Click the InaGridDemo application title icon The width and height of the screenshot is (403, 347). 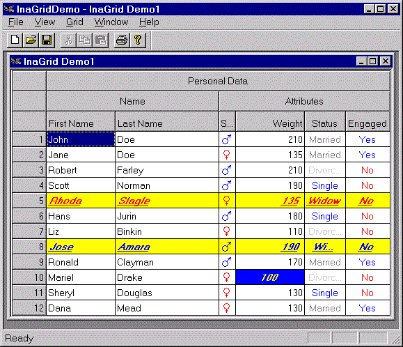[9, 9]
